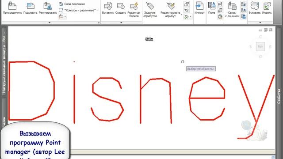This screenshot has width=283, height=159.
Task: Expand the point cloud panel under Вставить
Action: pos(260,23)
